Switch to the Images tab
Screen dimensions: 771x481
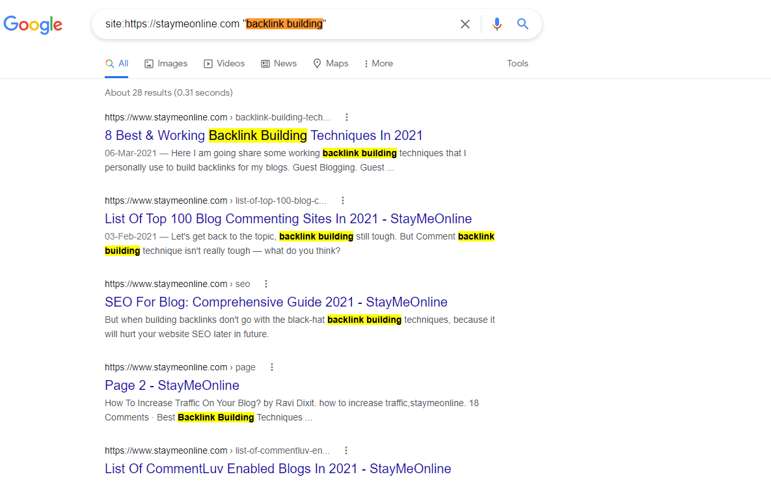coord(166,63)
